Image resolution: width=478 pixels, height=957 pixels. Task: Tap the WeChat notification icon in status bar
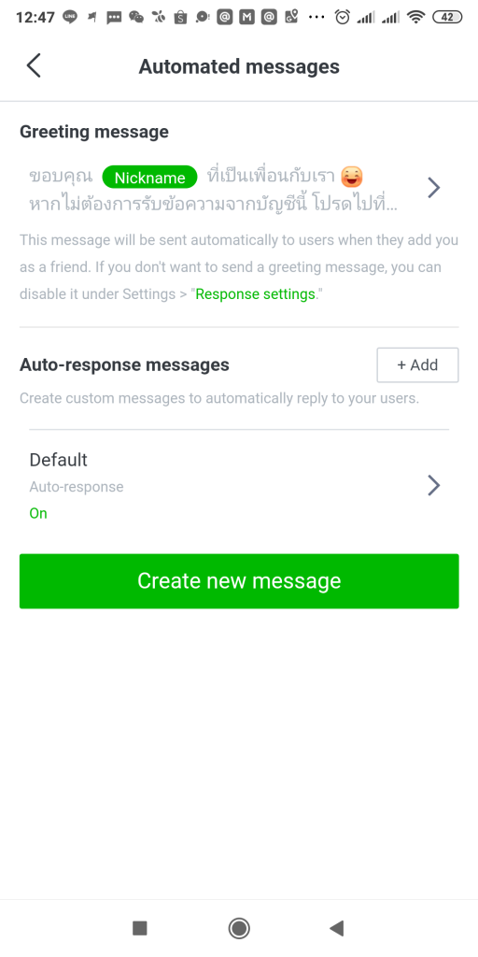click(136, 18)
